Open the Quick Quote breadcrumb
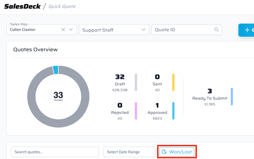This screenshot has width=254, height=159. pos(62,6)
